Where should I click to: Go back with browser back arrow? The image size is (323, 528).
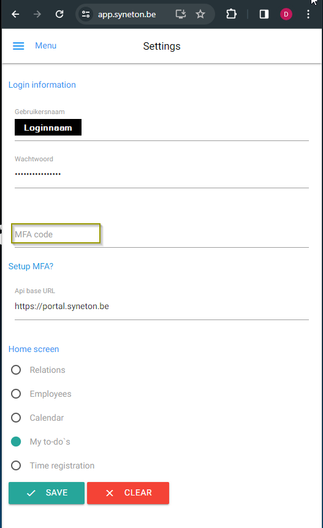15,14
